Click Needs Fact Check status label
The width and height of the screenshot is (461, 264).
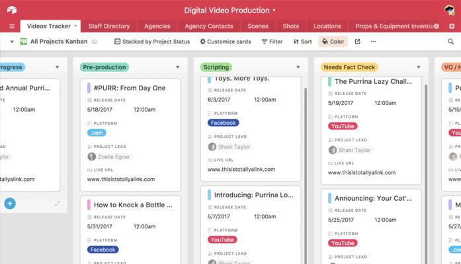coord(349,67)
